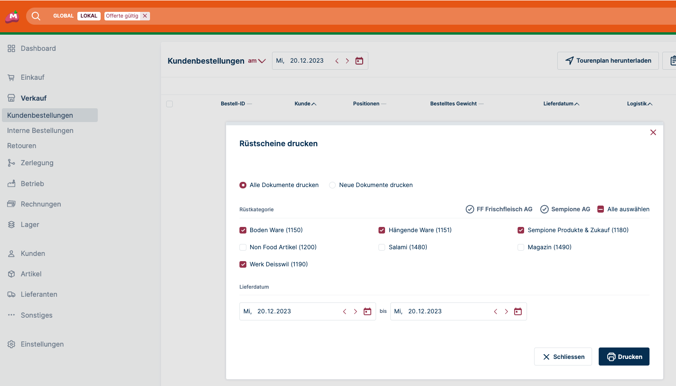
Task: Open Interne Bestellungen in sidebar
Action: tap(40, 131)
